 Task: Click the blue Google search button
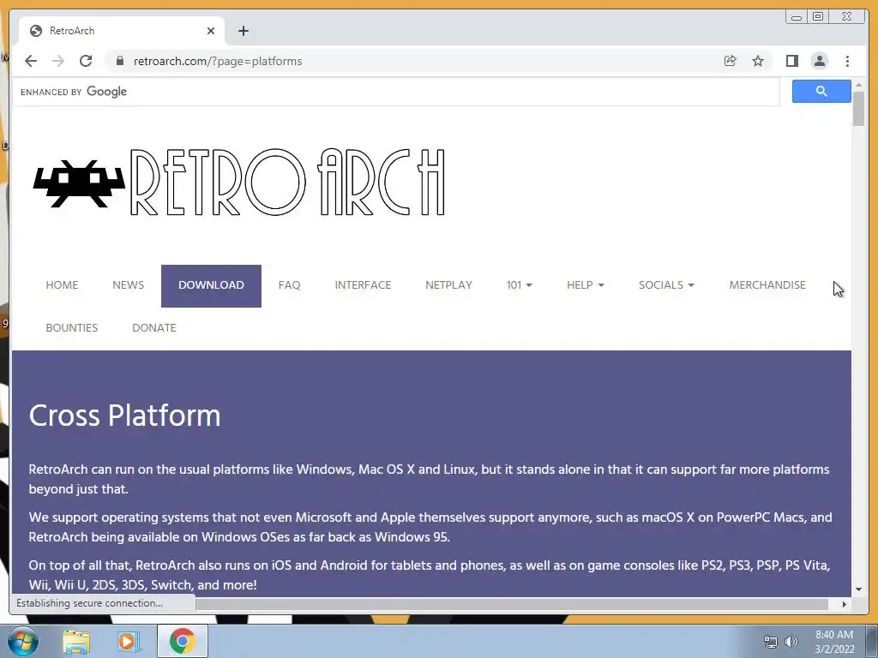point(821,91)
